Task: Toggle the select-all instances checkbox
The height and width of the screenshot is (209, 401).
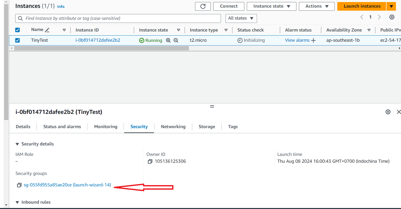Action: 18,30
